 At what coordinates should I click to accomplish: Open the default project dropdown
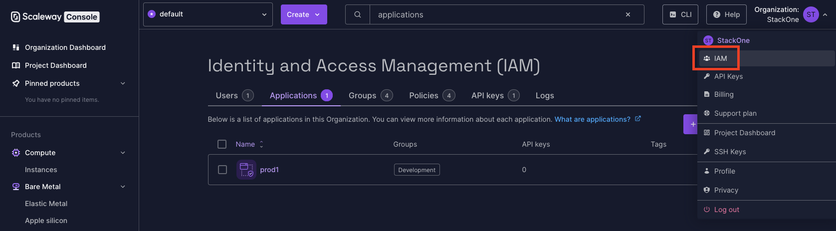click(x=208, y=14)
